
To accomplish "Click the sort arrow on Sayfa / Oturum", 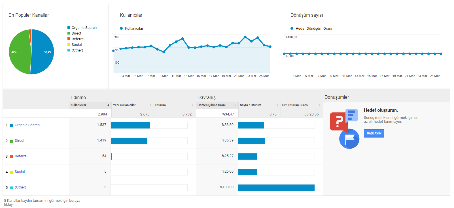I will pyautogui.click(x=277, y=105).
